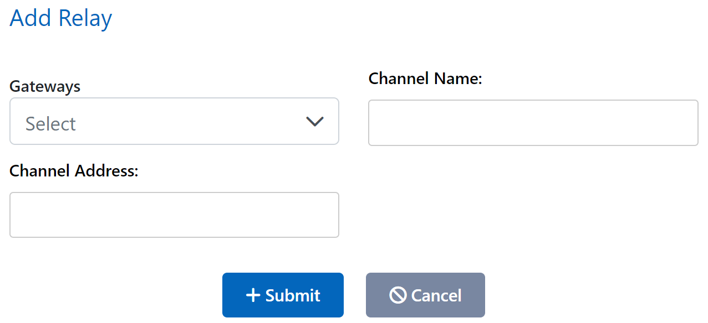Choose a gateway from the Select menu
The width and height of the screenshot is (708, 323).
pos(174,121)
